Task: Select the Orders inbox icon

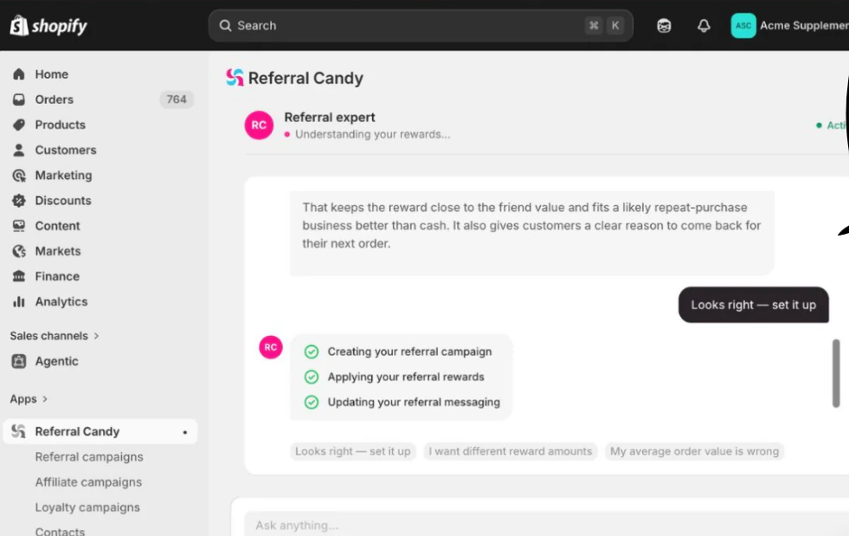Action: [19, 100]
